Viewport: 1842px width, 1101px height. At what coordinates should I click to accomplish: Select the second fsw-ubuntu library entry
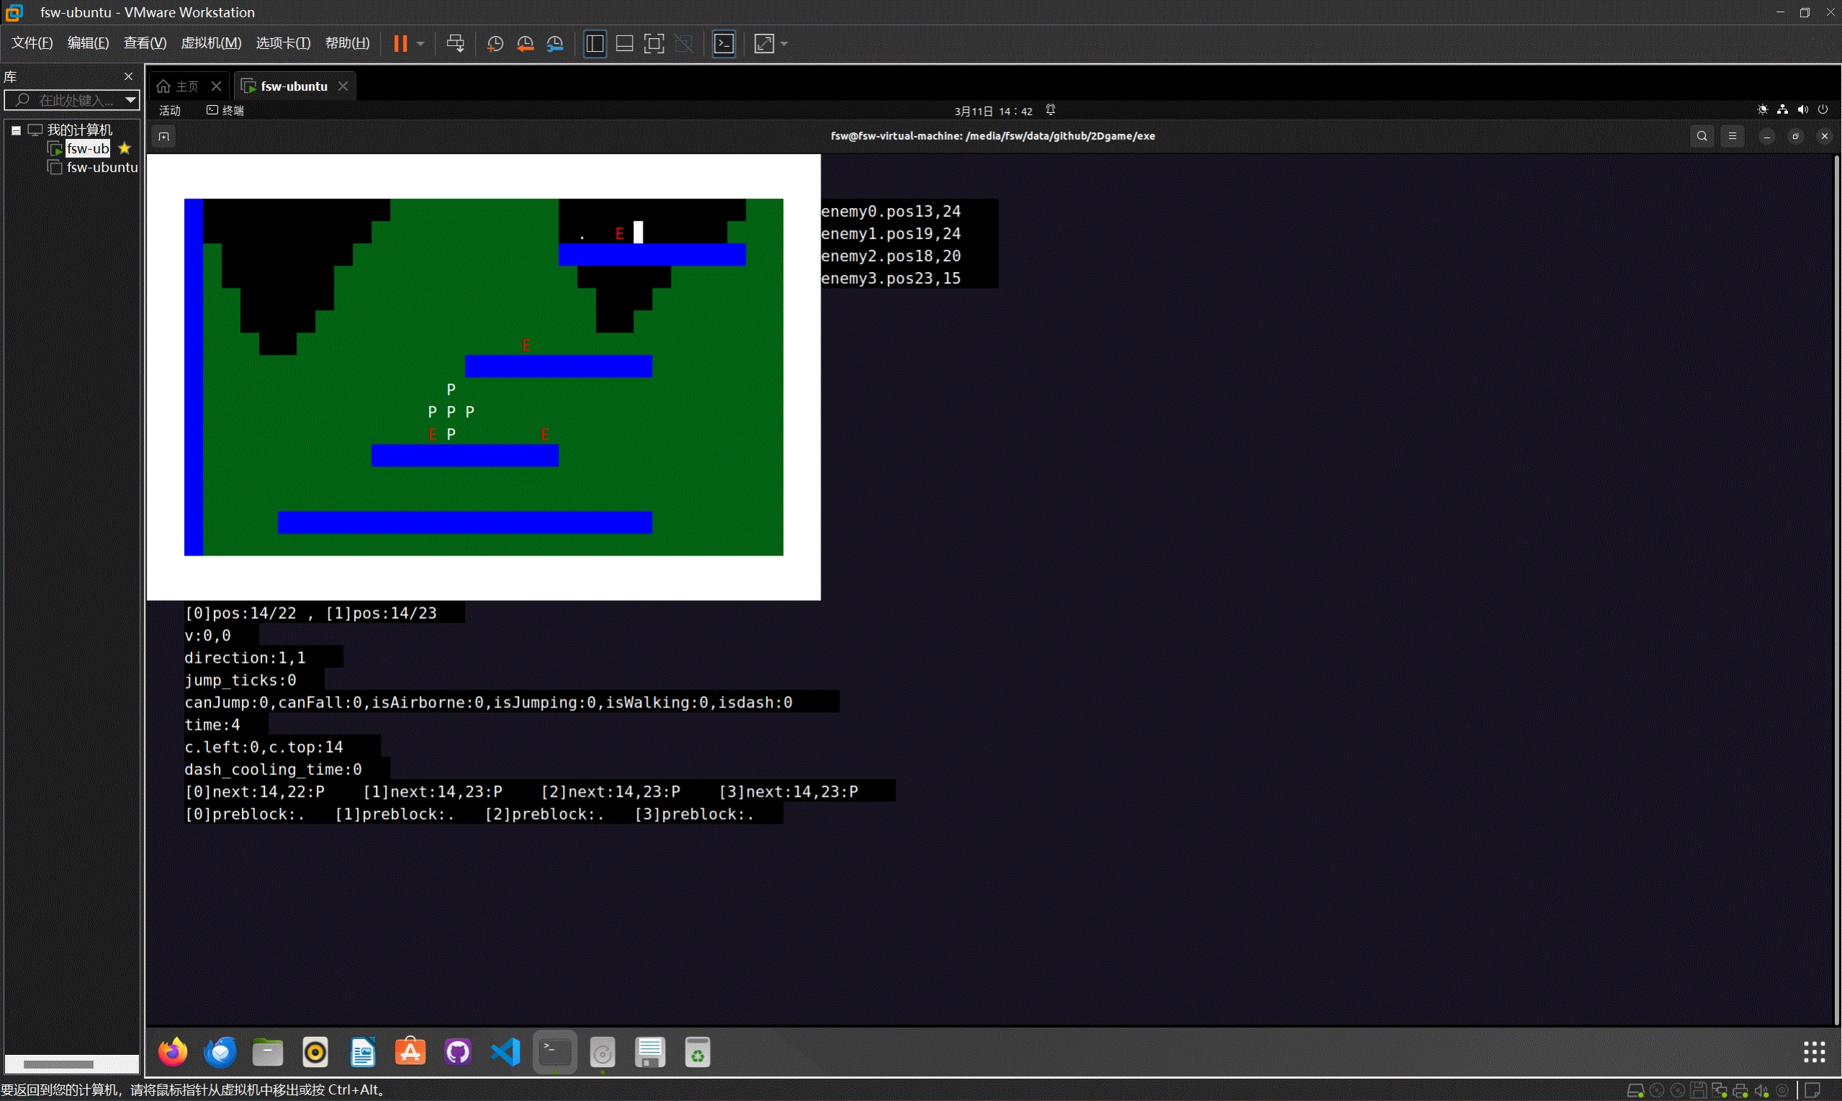[94, 168]
